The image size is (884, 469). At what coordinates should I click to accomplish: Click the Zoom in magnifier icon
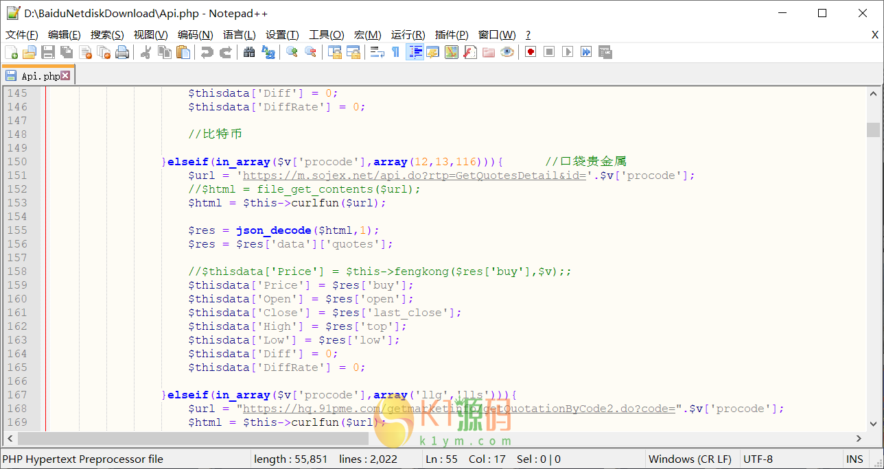[x=292, y=52]
